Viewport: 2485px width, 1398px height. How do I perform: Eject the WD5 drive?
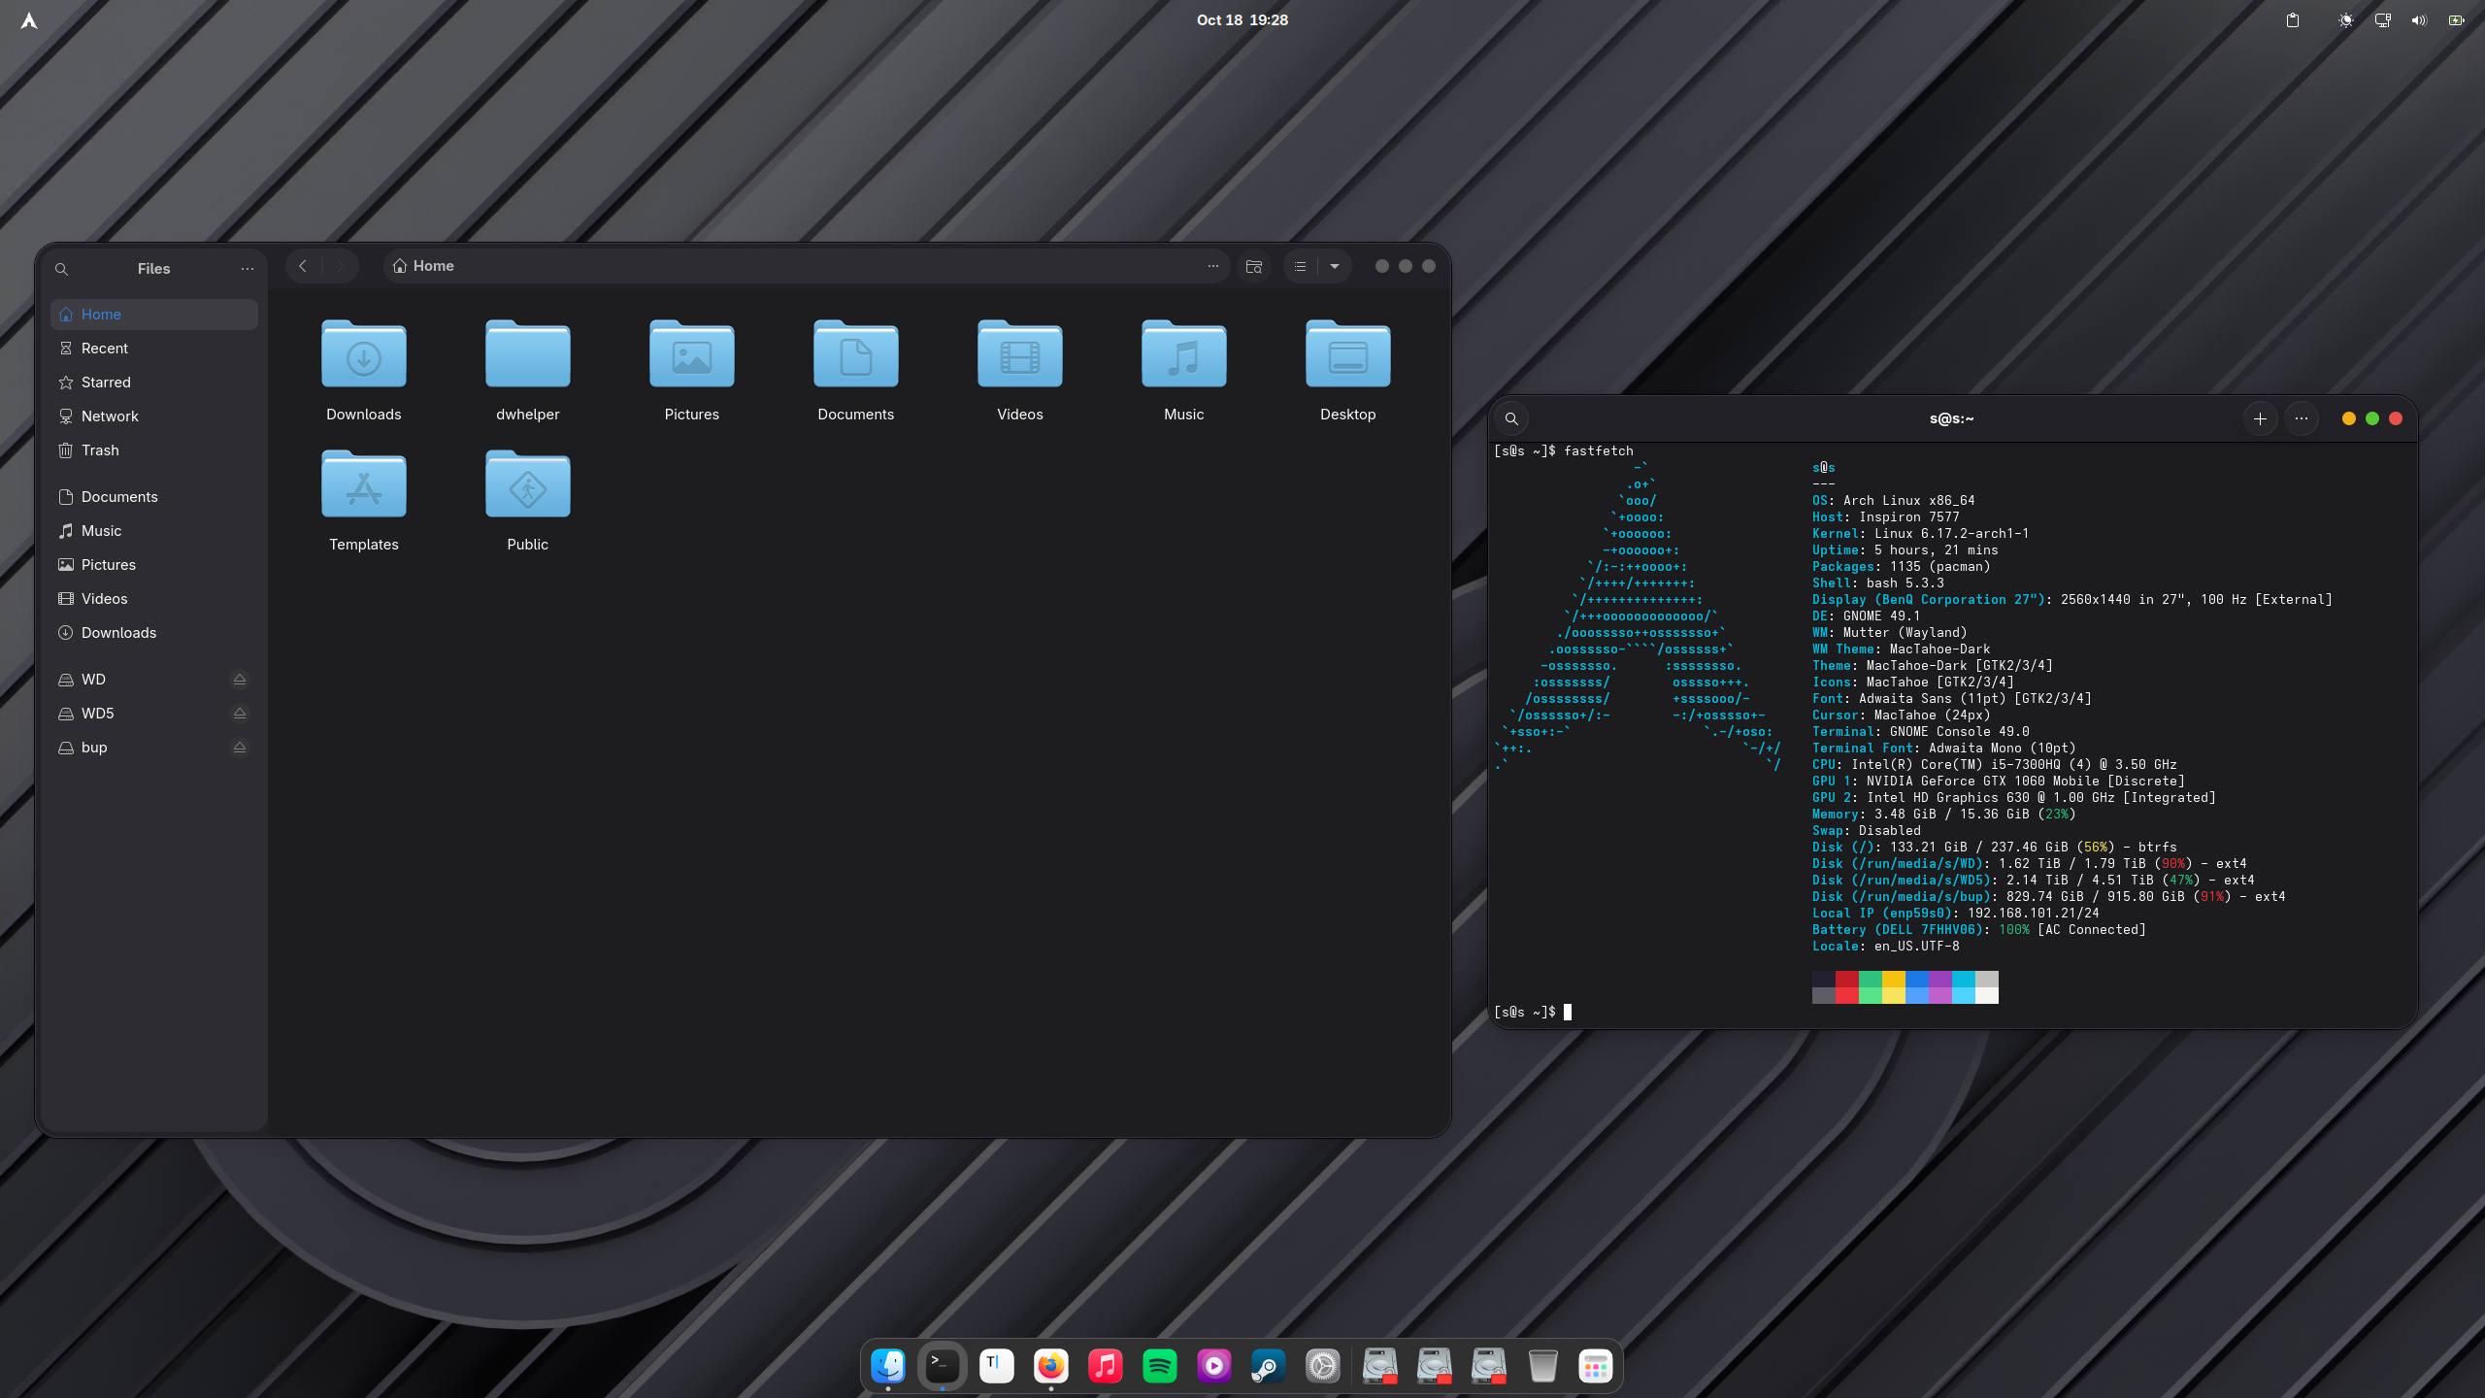pos(239,714)
